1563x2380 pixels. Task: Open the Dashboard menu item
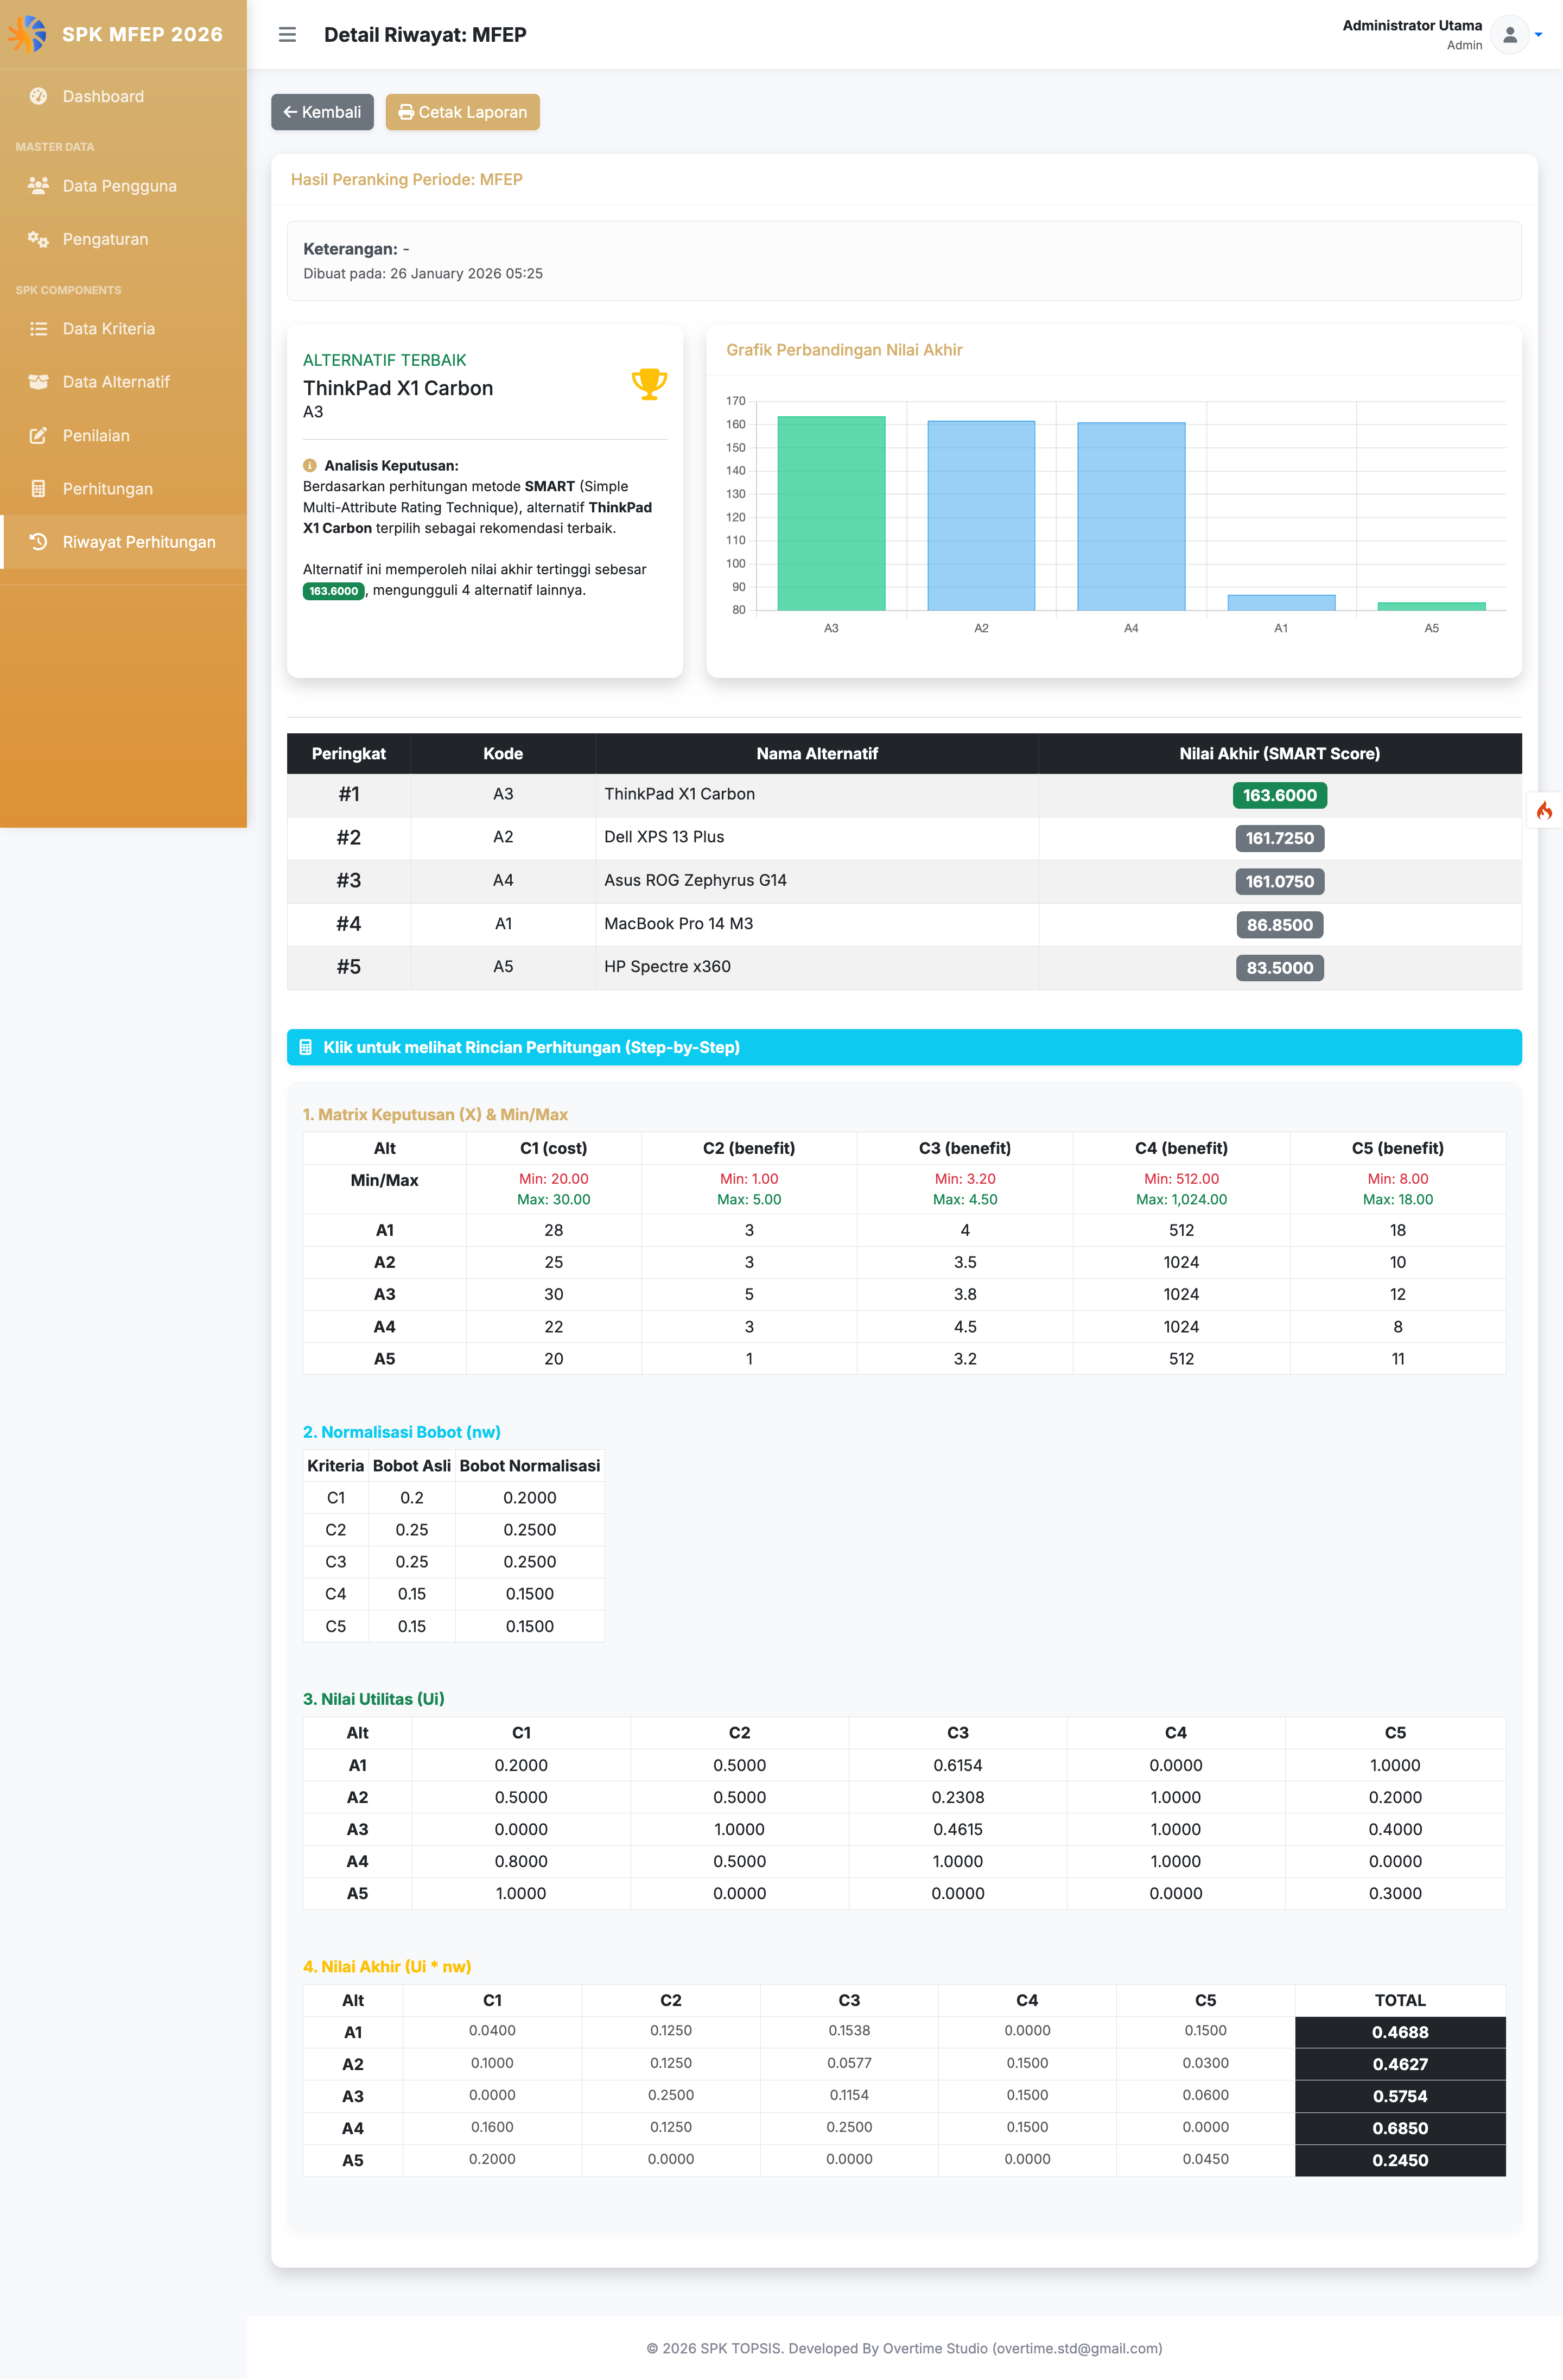click(123, 96)
